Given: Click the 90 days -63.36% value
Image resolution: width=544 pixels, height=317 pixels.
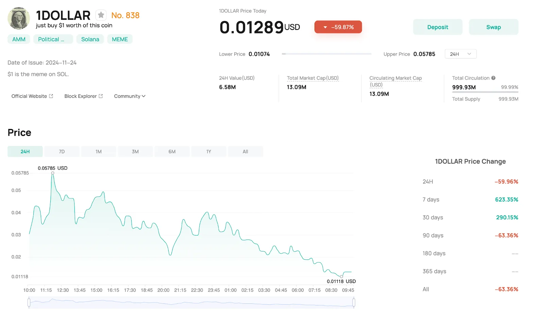Looking at the screenshot, I should 507,236.
